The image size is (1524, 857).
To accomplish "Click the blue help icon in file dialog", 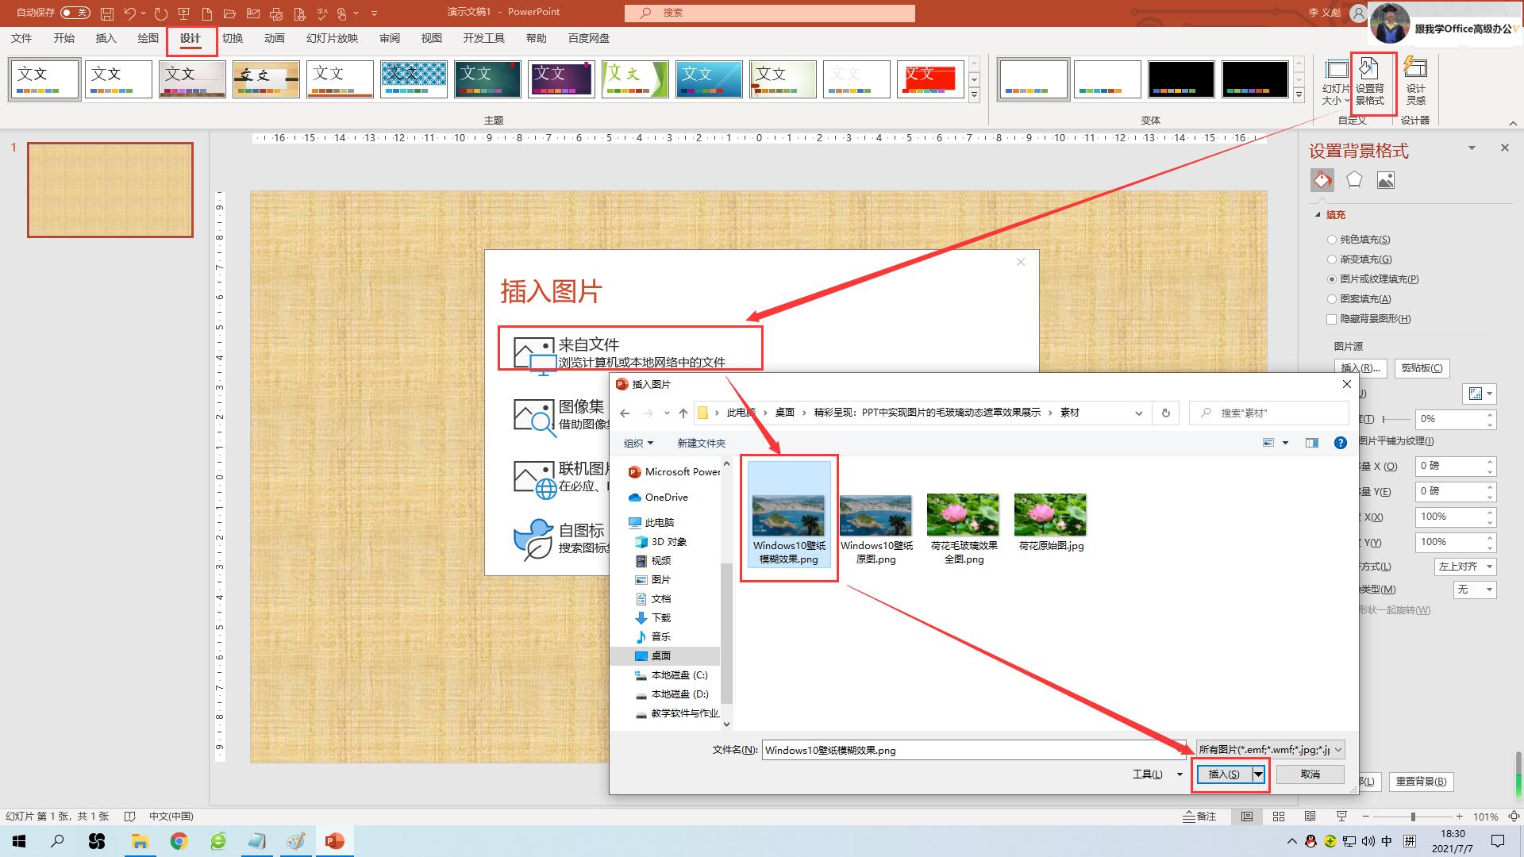I will pyautogui.click(x=1341, y=443).
